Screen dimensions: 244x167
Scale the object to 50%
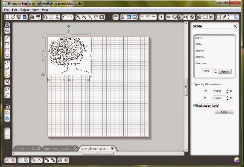coord(199,44)
